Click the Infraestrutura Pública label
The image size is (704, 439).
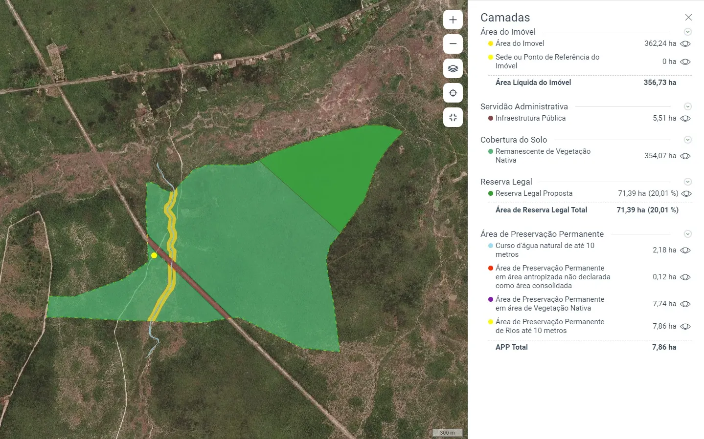click(x=530, y=118)
